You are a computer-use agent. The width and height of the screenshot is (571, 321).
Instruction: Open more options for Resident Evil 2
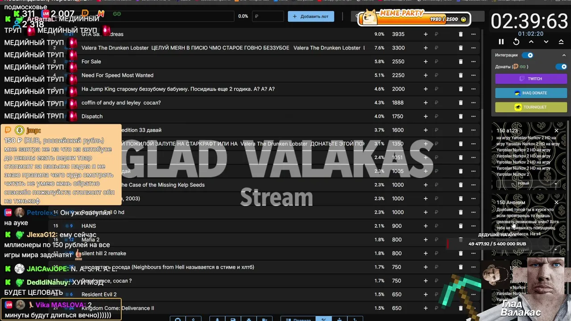(473, 294)
